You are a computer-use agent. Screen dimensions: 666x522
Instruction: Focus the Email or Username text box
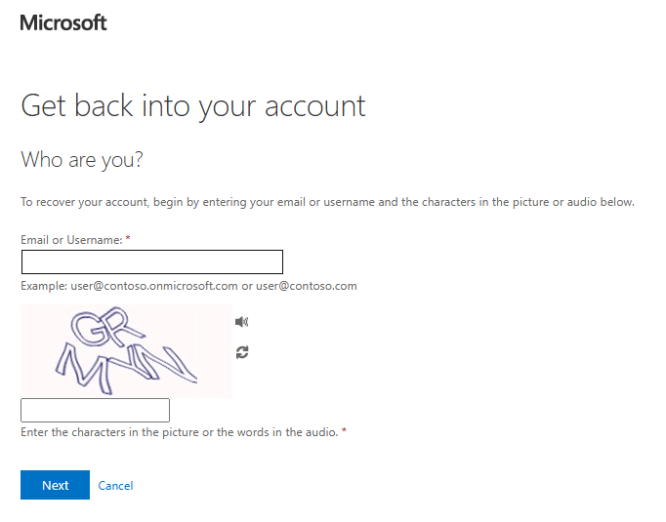pyautogui.click(x=152, y=261)
